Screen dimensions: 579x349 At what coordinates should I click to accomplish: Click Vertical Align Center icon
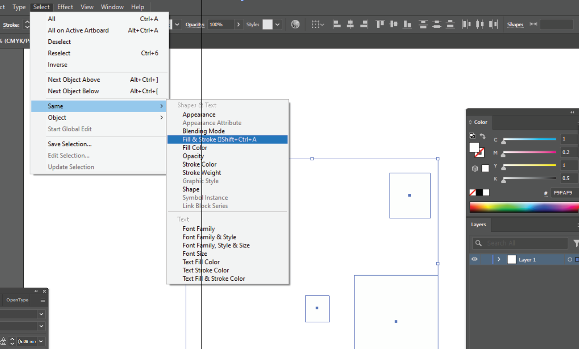coord(394,24)
